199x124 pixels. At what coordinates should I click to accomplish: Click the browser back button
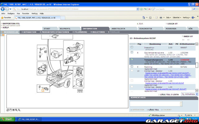tap(3, 9)
